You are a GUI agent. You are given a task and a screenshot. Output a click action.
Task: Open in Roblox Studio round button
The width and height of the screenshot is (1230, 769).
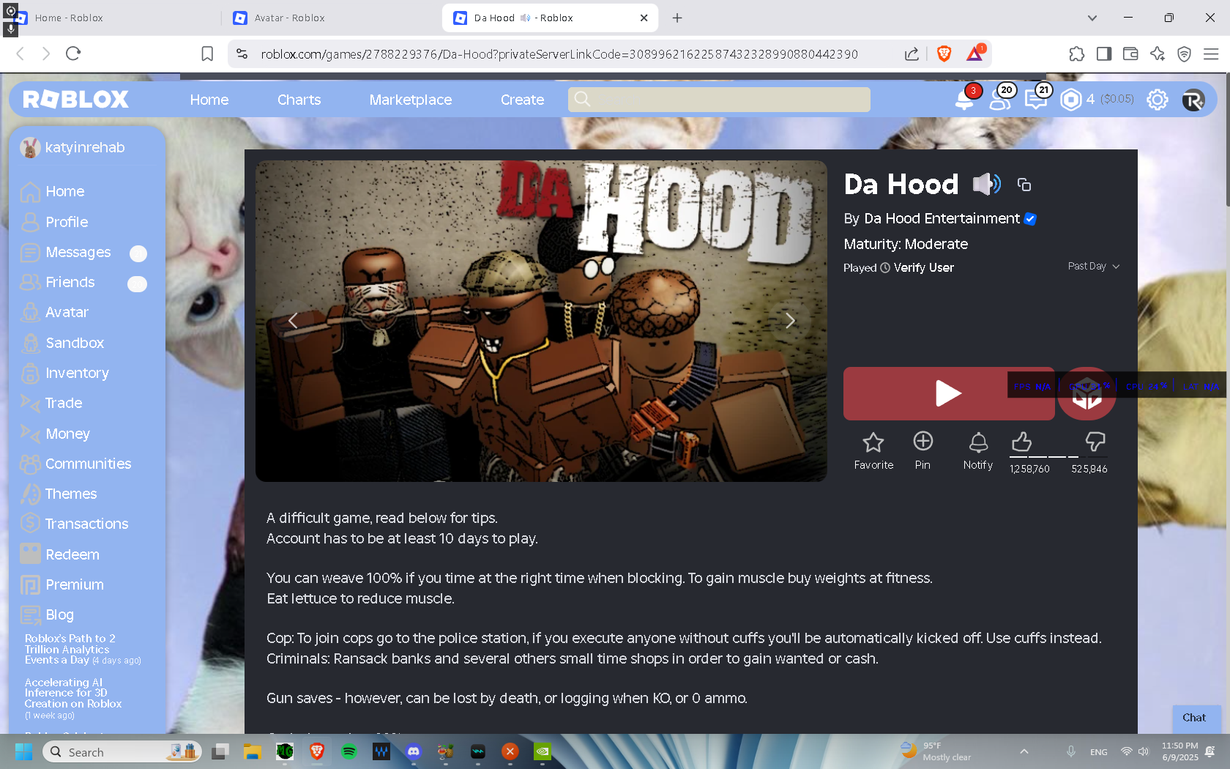click(1086, 394)
